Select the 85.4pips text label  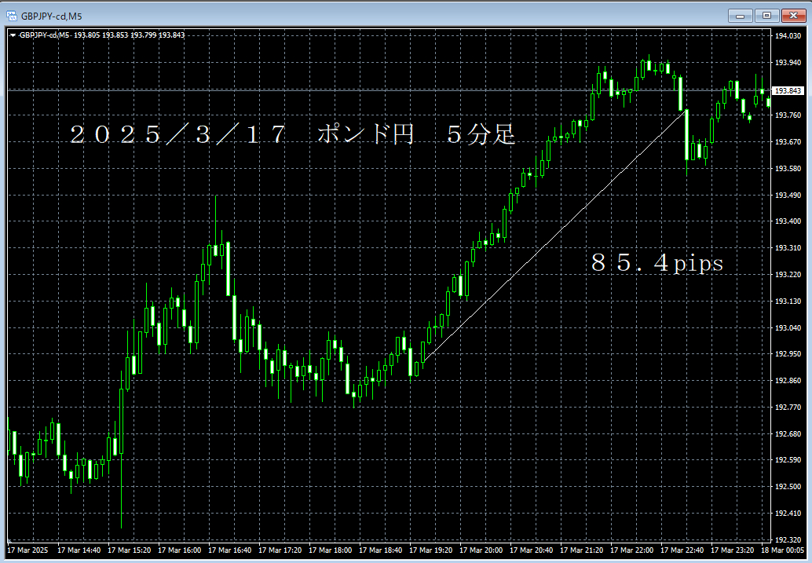[657, 262]
